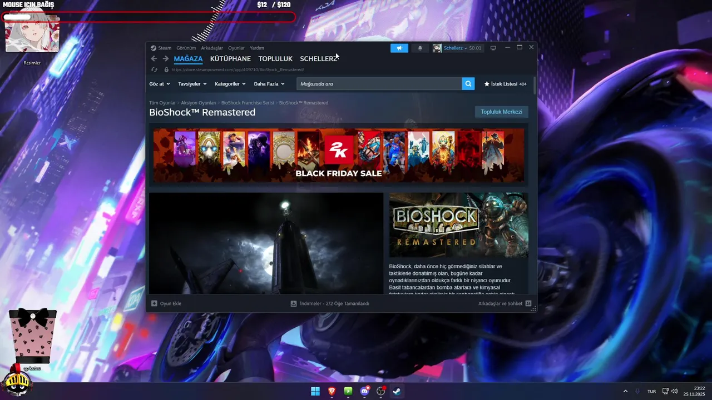
Task: Expand Göz at dropdown
Action: (x=160, y=84)
